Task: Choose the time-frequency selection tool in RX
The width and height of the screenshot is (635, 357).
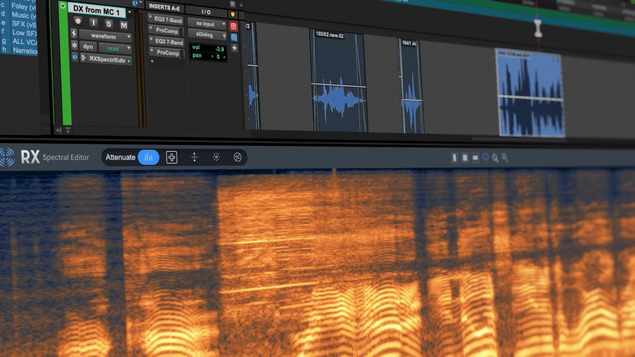Action: coord(465,158)
